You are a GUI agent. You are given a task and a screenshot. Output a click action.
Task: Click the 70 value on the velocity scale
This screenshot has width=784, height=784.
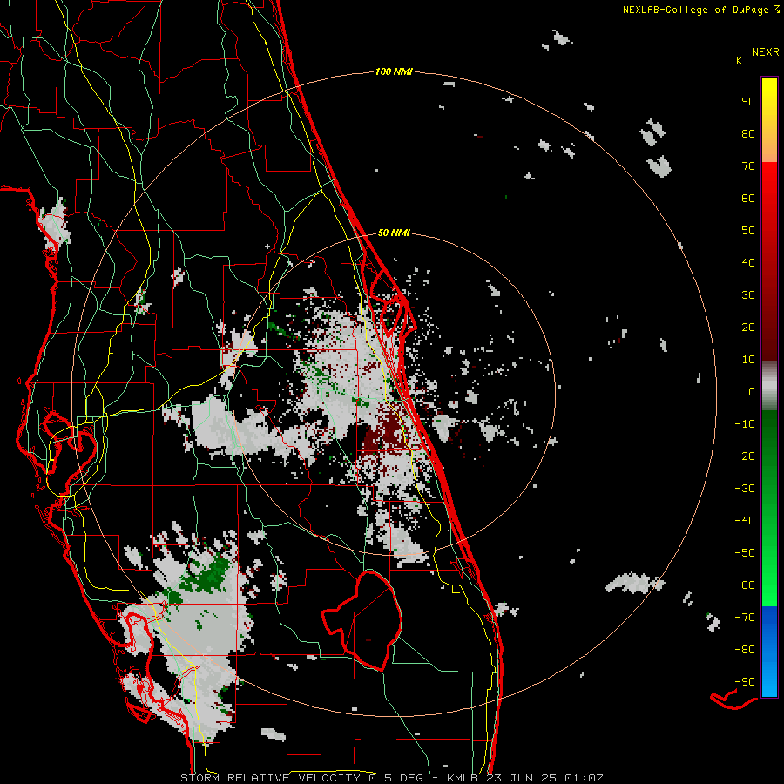pyautogui.click(x=748, y=166)
